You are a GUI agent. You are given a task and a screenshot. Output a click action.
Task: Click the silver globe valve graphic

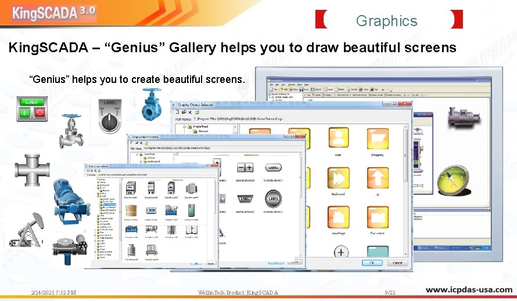71,130
